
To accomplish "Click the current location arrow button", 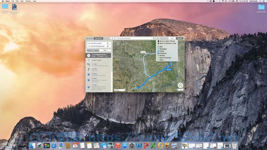I will click(112, 38).
